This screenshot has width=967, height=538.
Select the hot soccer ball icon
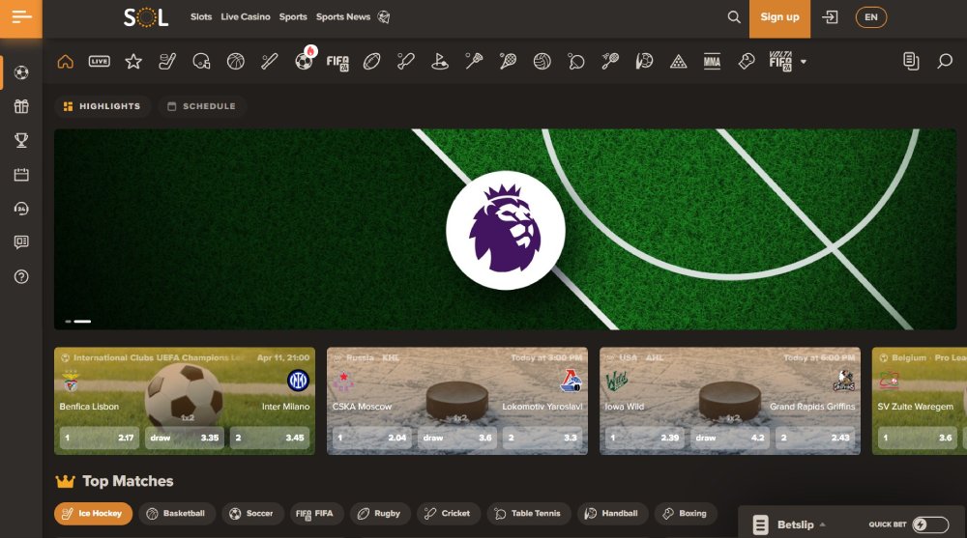[305, 60]
